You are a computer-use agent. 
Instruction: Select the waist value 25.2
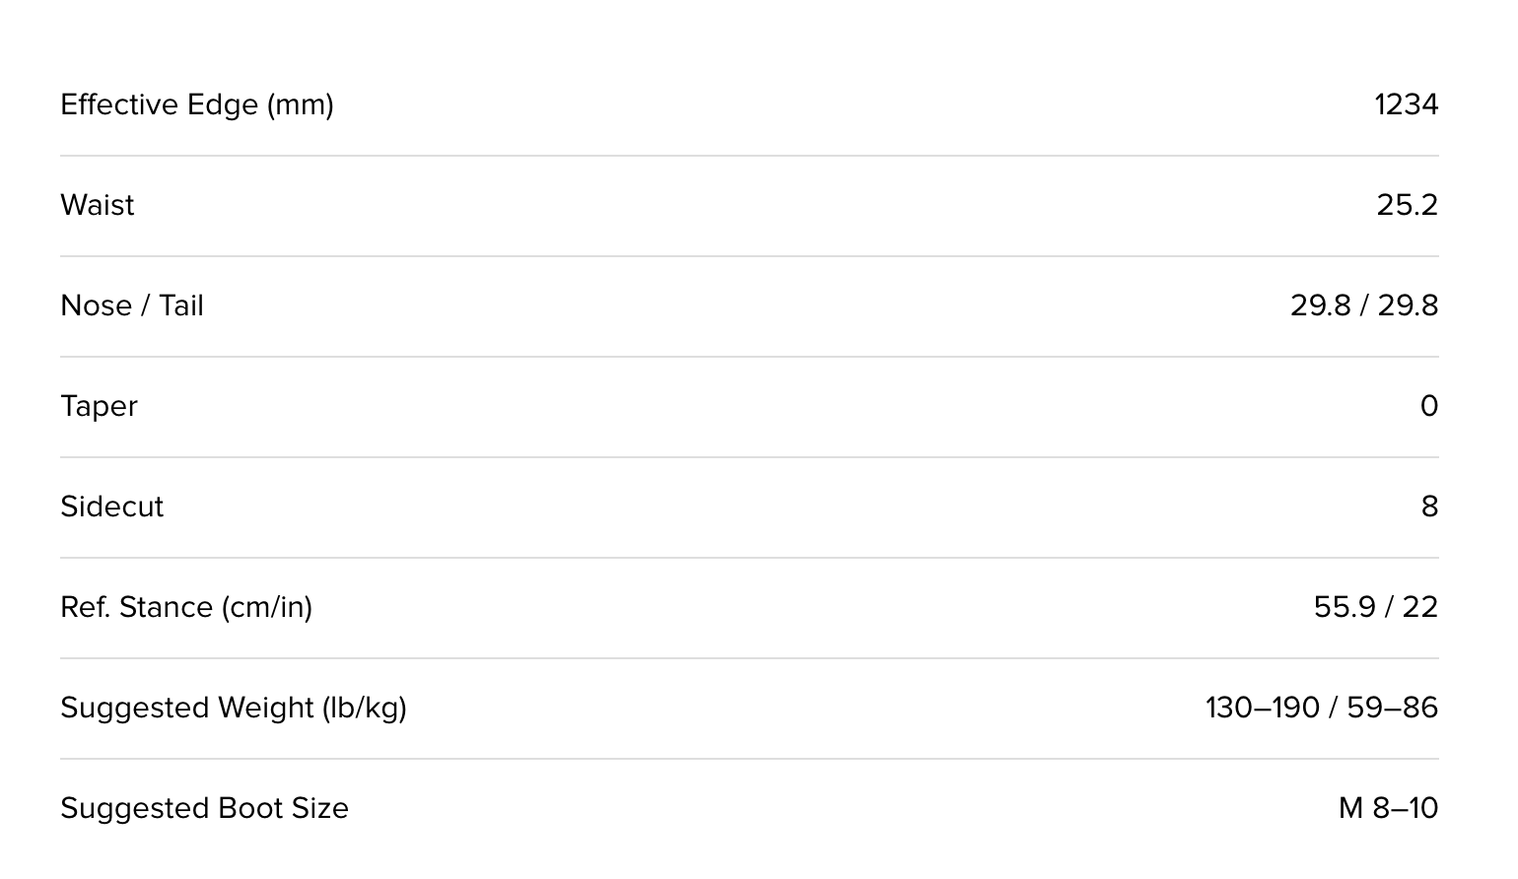[x=1407, y=205]
